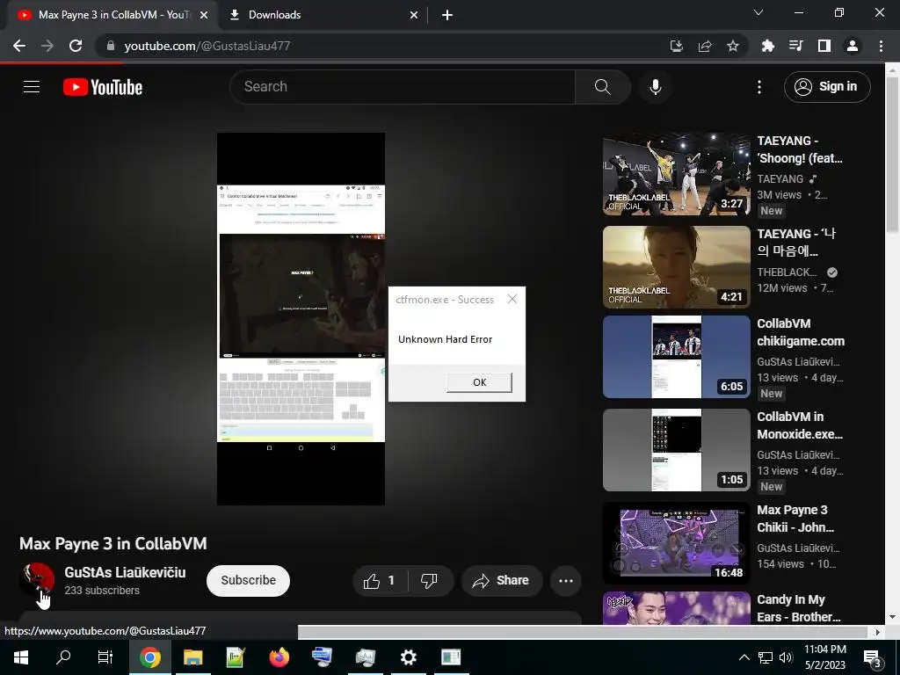Like the video with thumbs up
This screenshot has height=675, width=900.
[x=380, y=581]
